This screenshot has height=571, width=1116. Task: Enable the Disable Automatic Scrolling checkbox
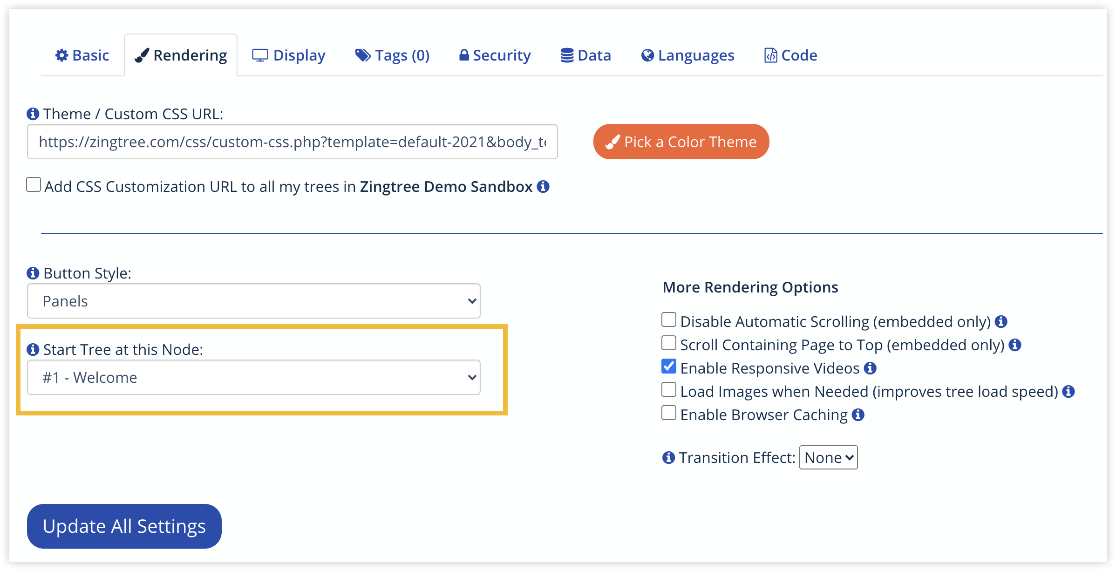(668, 319)
